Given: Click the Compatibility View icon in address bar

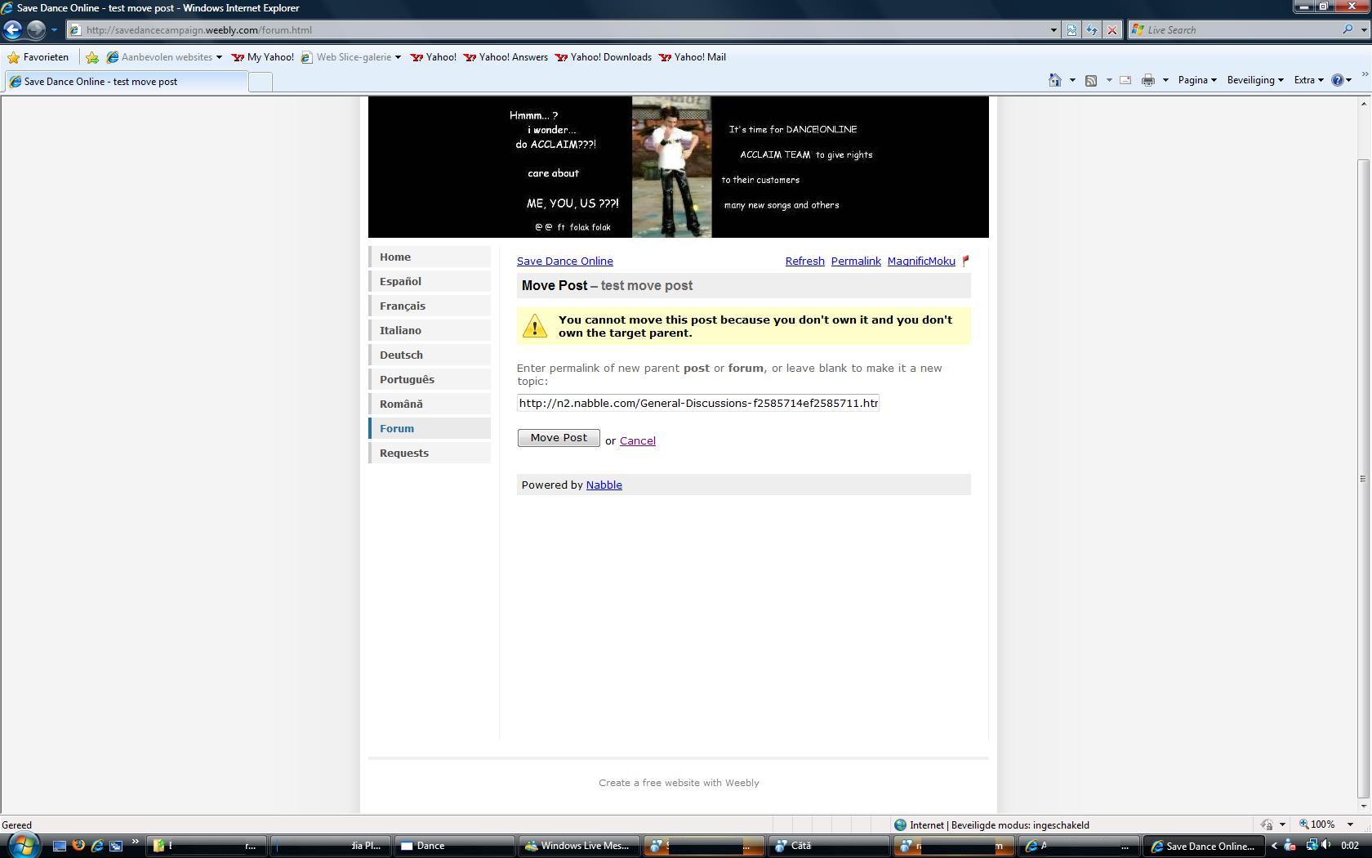Looking at the screenshot, I should pyautogui.click(x=1071, y=30).
